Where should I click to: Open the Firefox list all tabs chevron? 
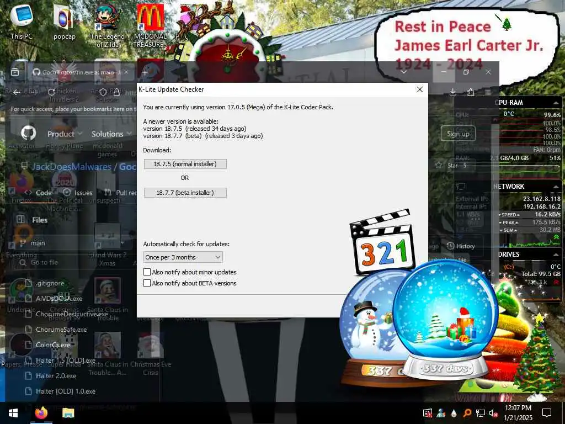click(404, 72)
